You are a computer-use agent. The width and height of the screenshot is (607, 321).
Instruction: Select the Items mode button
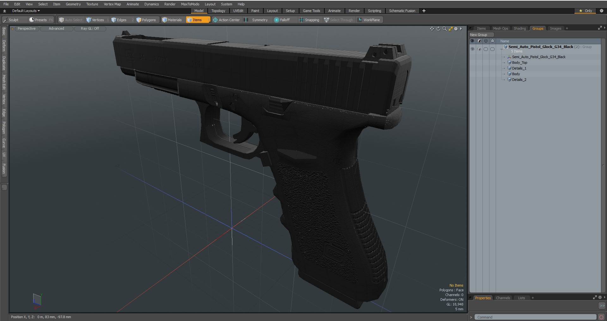pos(198,20)
